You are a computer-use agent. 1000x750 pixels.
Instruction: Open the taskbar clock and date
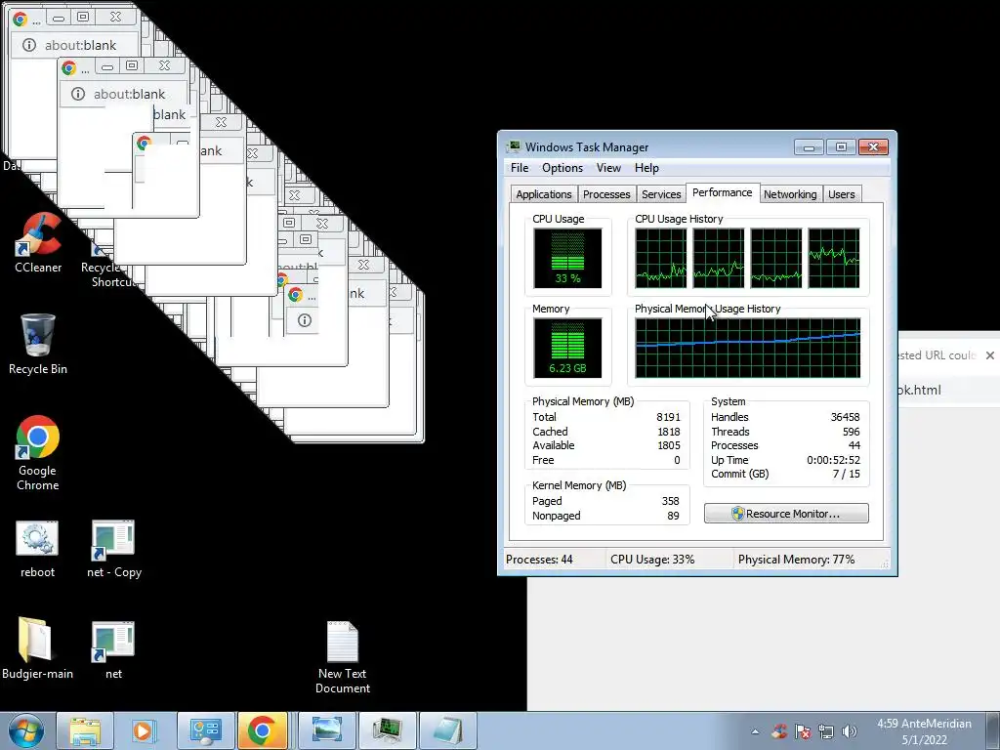coord(924,731)
